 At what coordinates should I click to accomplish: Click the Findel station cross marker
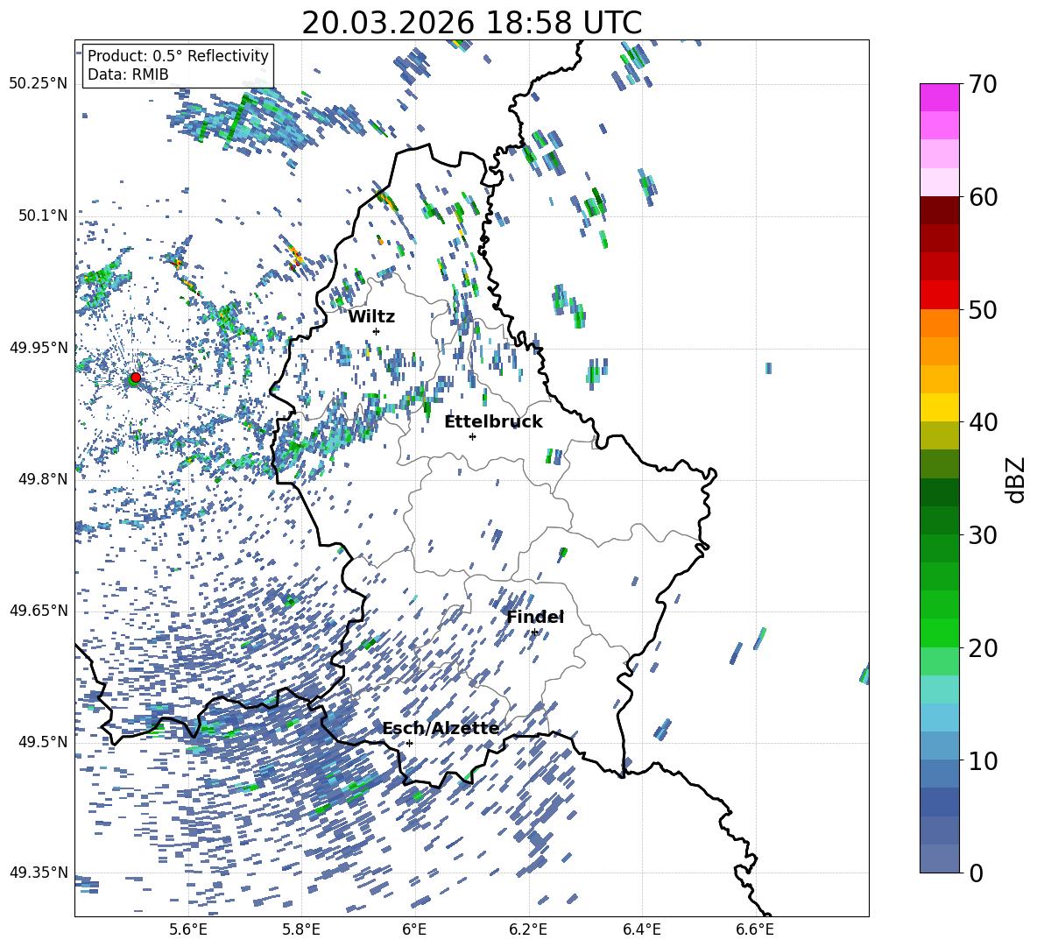click(534, 632)
